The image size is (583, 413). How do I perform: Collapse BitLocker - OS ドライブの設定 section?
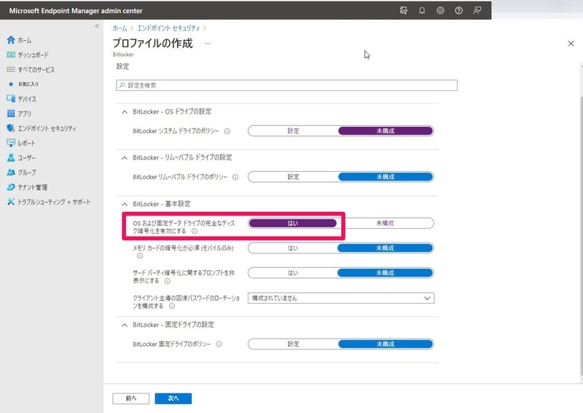pyautogui.click(x=125, y=112)
